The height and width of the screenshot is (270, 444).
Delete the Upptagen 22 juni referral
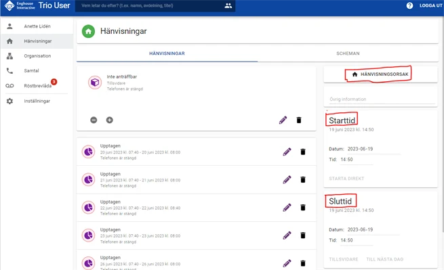[303, 208]
